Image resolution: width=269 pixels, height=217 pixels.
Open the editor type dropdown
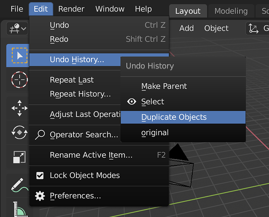click(x=17, y=28)
